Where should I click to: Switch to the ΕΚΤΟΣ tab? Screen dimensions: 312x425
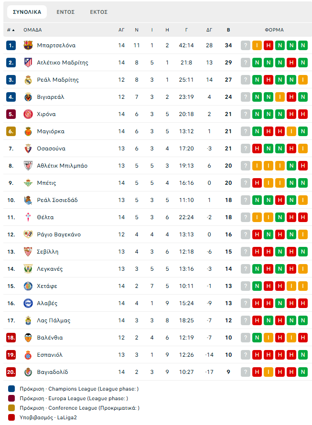(x=99, y=12)
